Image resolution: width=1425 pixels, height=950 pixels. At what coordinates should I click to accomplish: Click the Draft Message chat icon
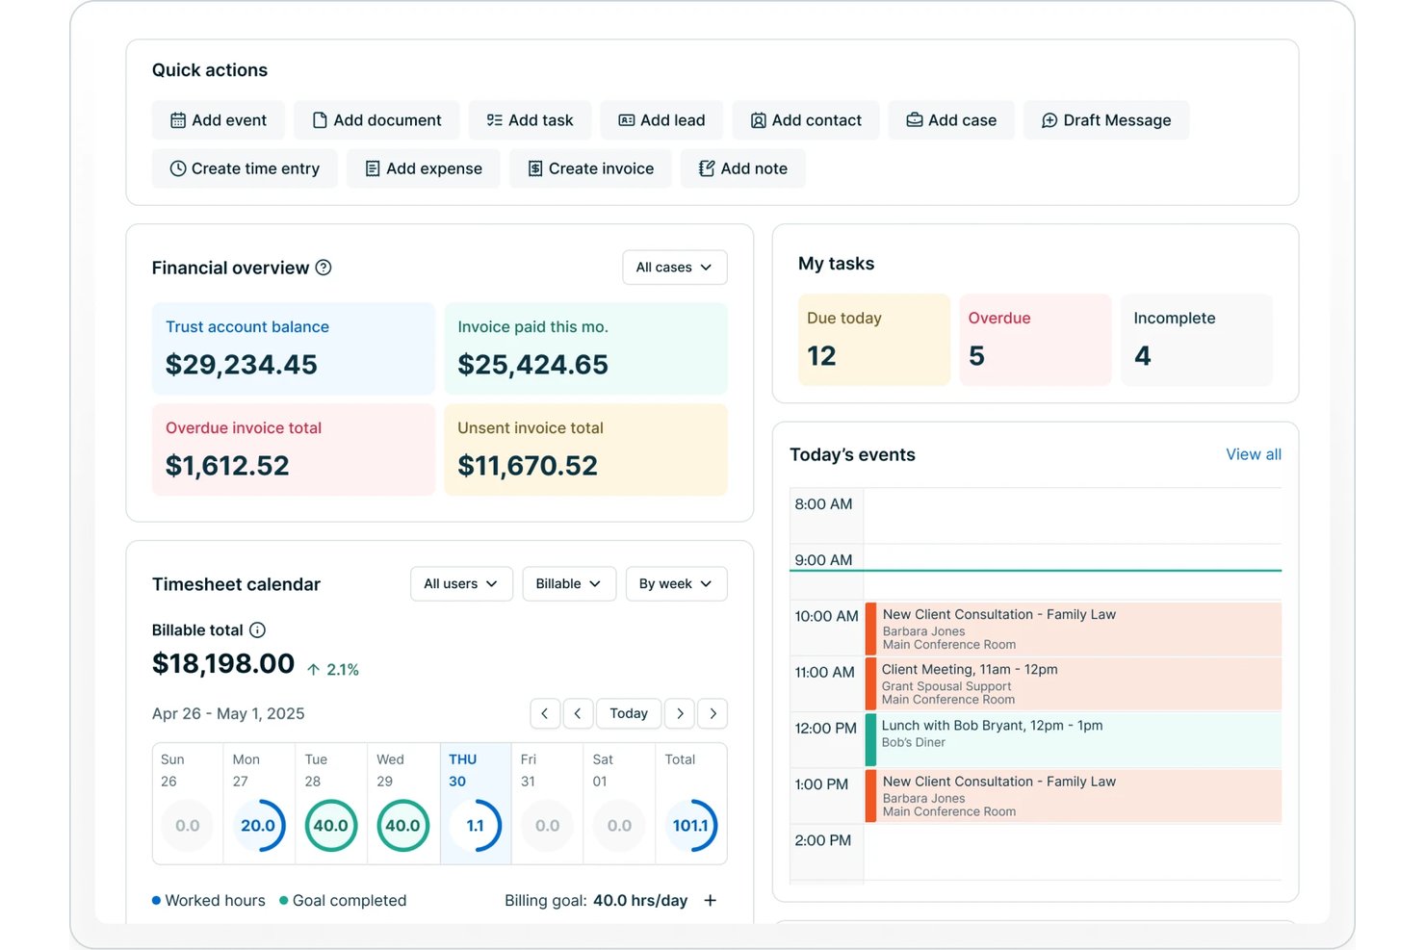(x=1049, y=120)
